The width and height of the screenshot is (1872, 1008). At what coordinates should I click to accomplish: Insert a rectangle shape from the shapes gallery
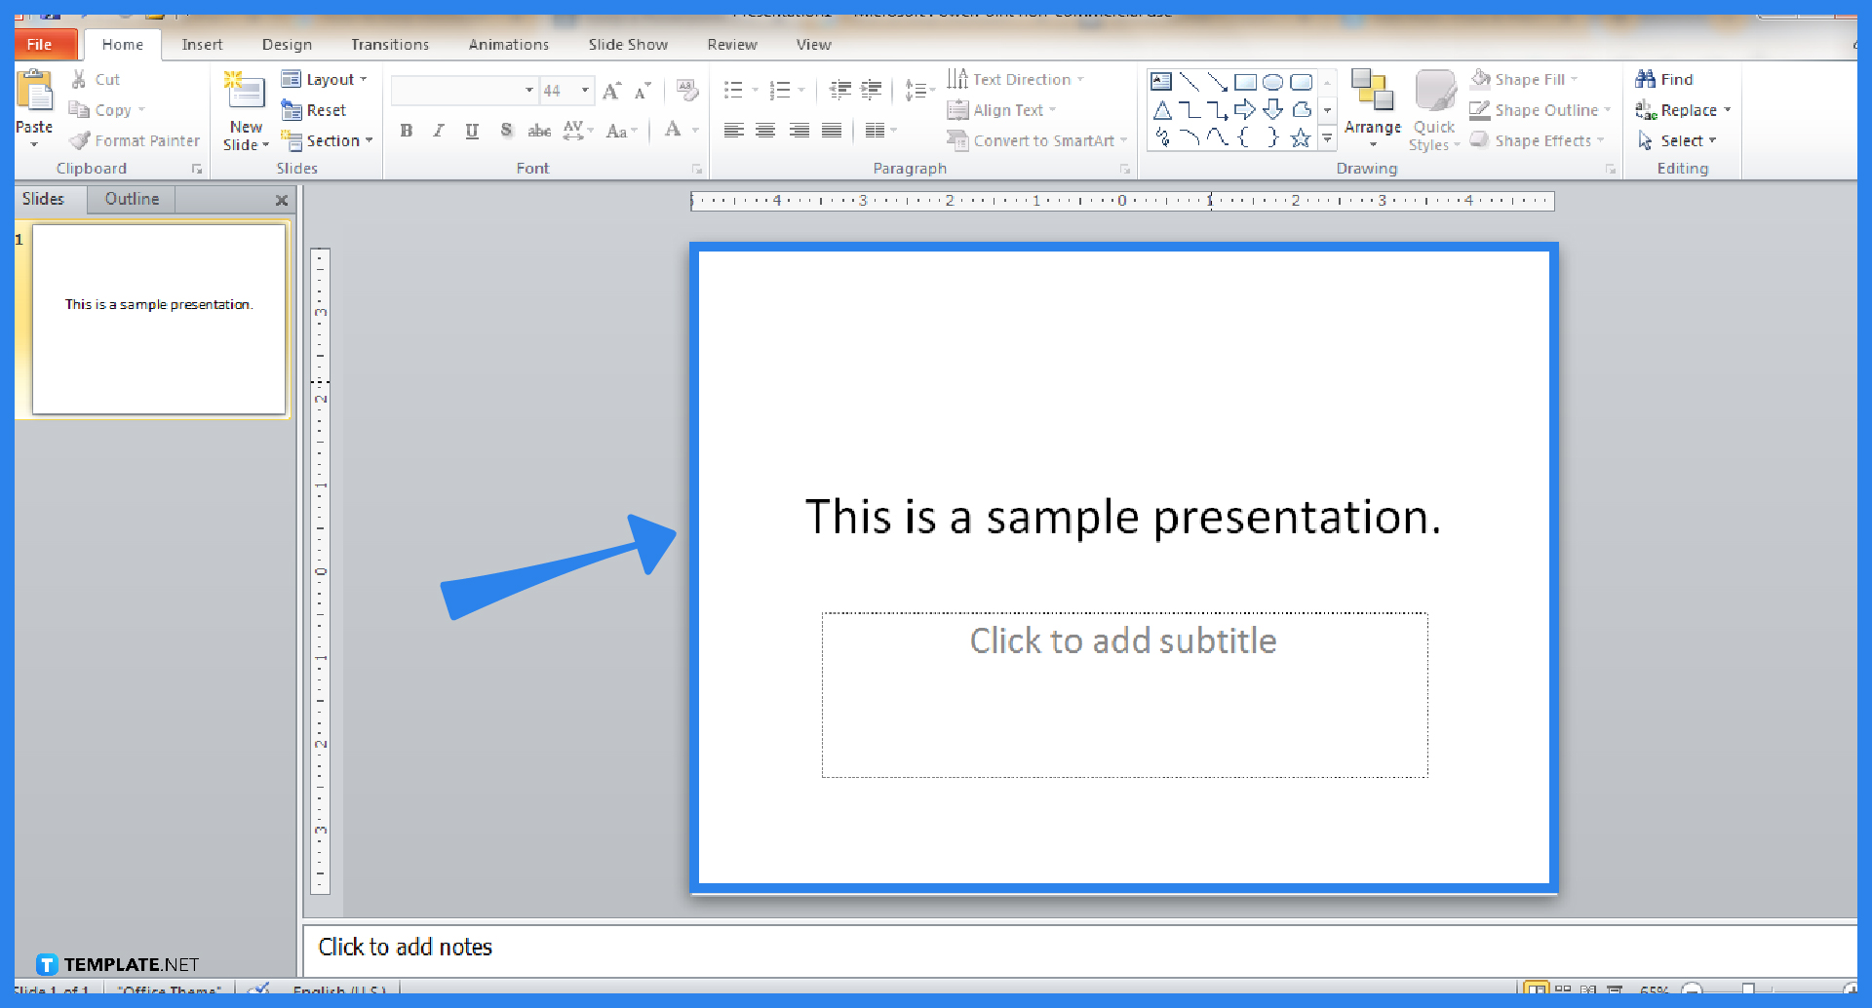coord(1245,82)
